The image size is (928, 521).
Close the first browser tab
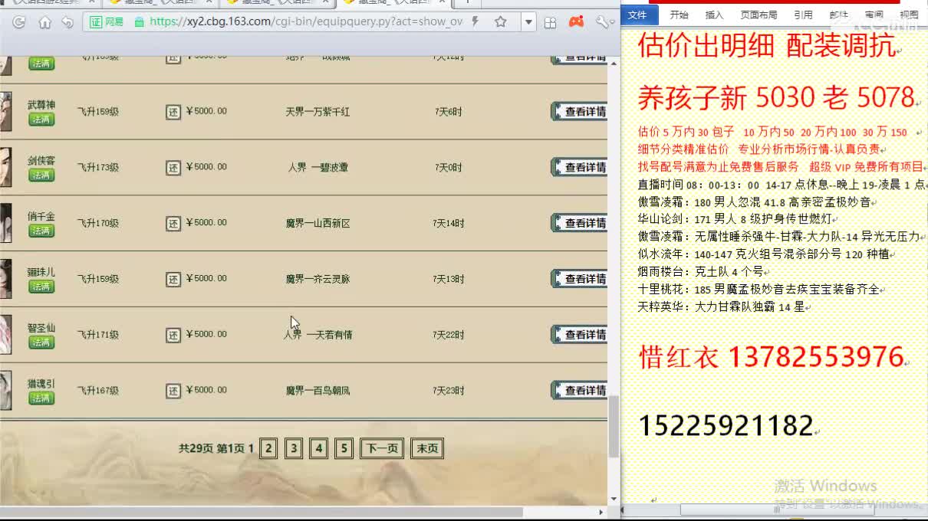point(90,2)
